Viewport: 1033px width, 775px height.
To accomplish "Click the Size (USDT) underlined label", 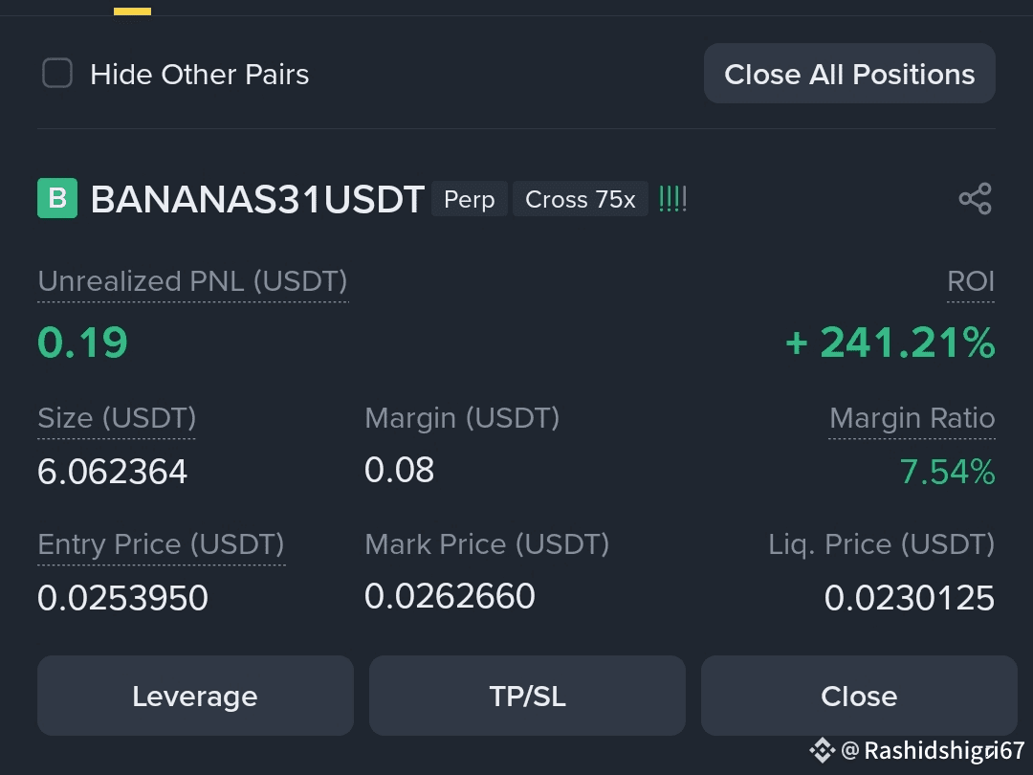I will [x=117, y=418].
